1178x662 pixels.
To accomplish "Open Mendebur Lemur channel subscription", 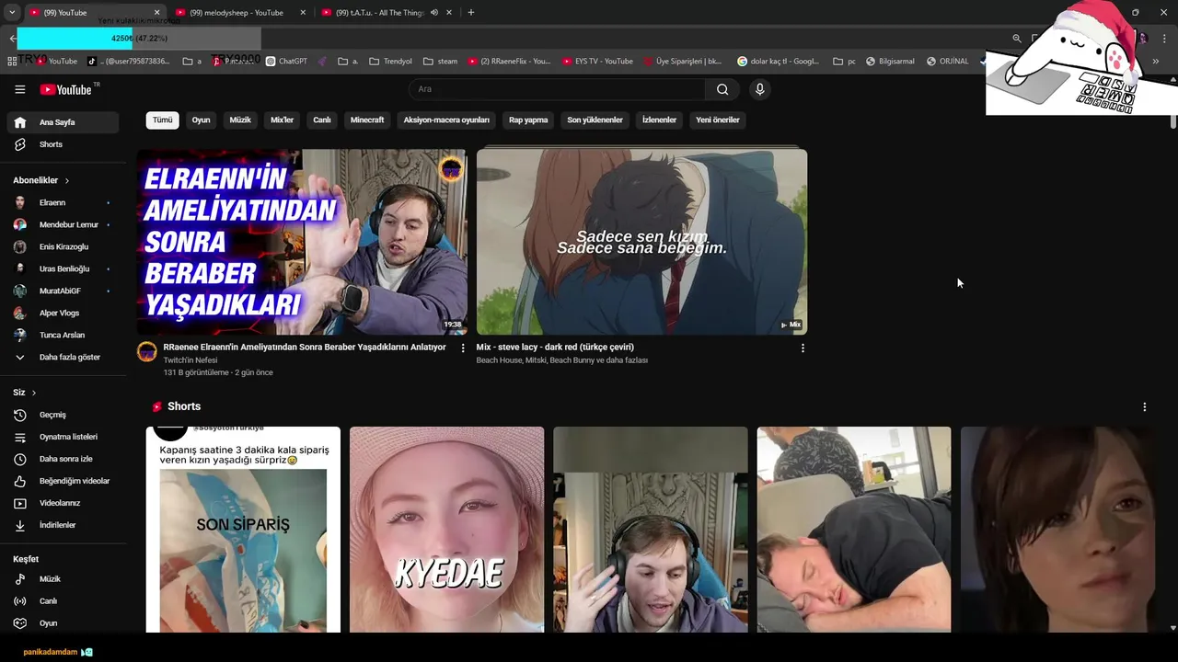I will click(63, 224).
